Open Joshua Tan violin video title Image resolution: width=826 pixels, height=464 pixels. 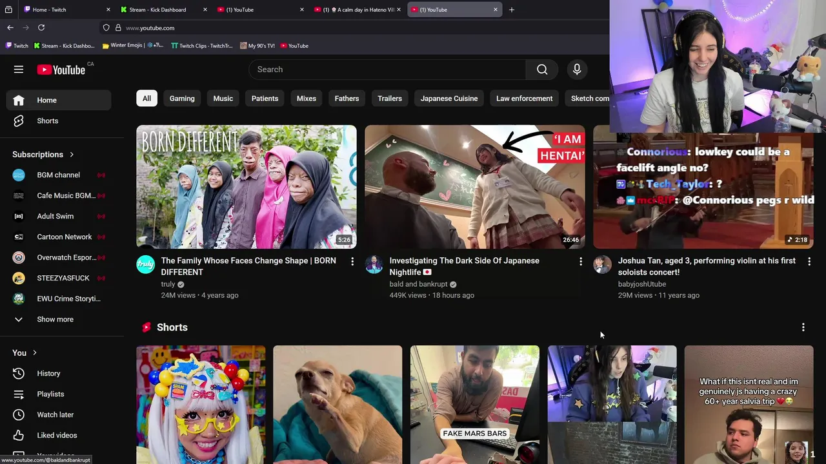pyautogui.click(x=707, y=266)
